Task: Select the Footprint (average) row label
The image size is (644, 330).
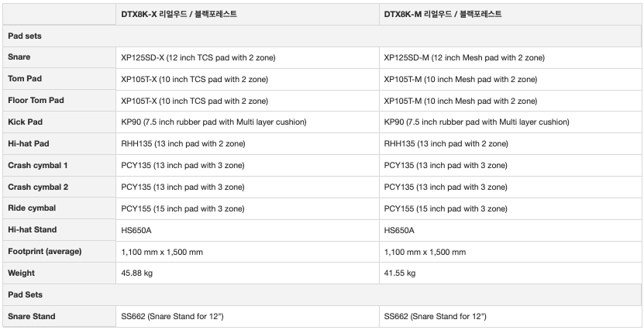Action: point(44,252)
